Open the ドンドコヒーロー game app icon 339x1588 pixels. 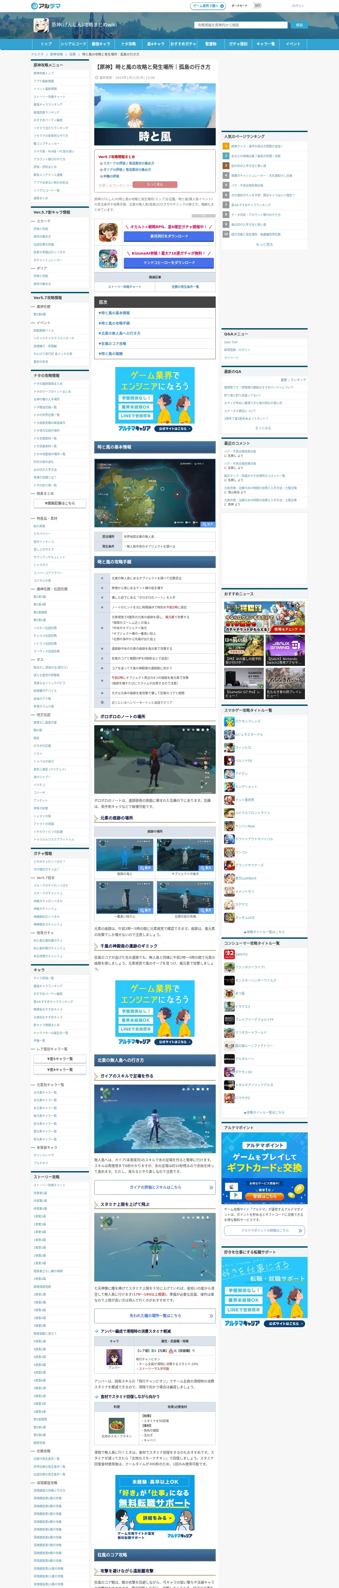pyautogui.click(x=108, y=258)
